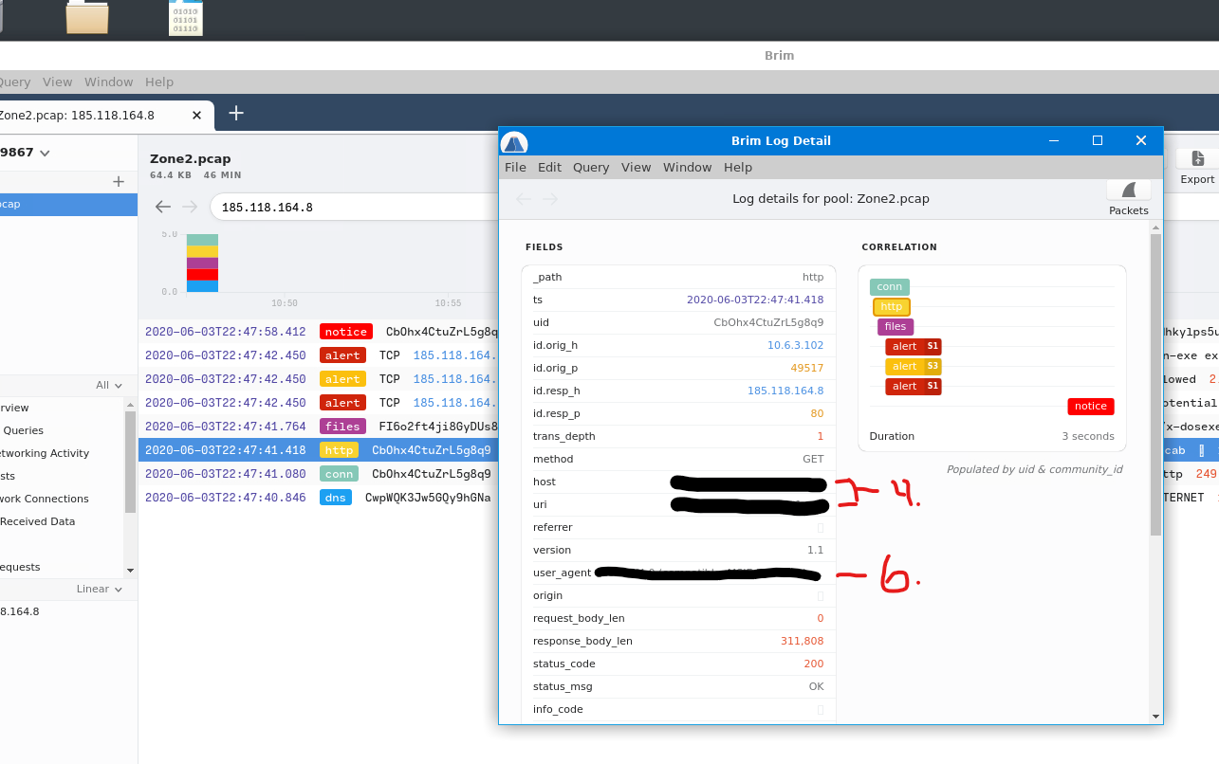1219x764 pixels.
Task: Click the files tag in the log row
Action: click(342, 427)
